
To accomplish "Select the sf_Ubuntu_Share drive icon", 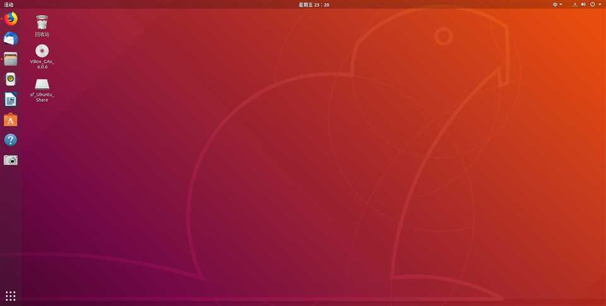I will point(42,90).
